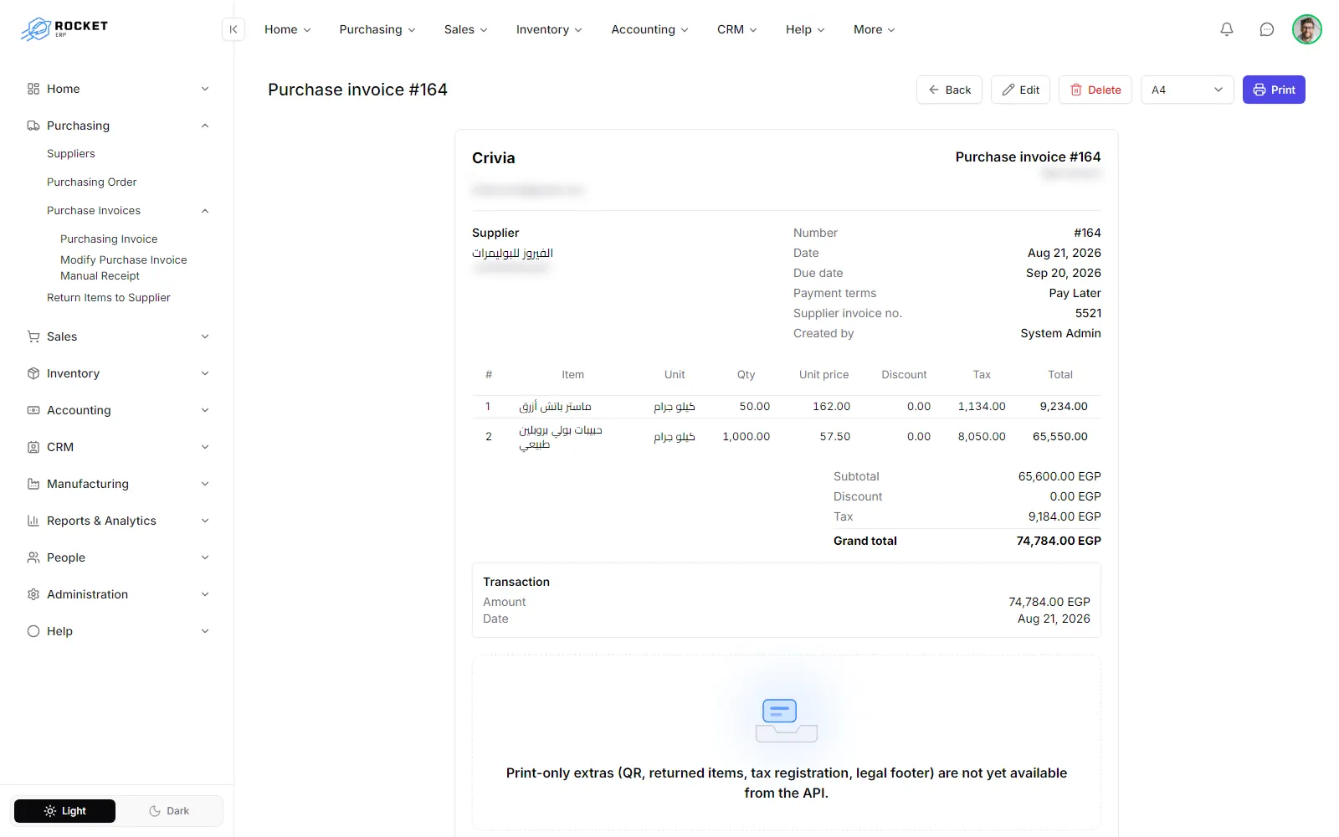1339x837 pixels.
Task: Click the Manufacturing factory icon in sidebar
Action: click(33, 484)
